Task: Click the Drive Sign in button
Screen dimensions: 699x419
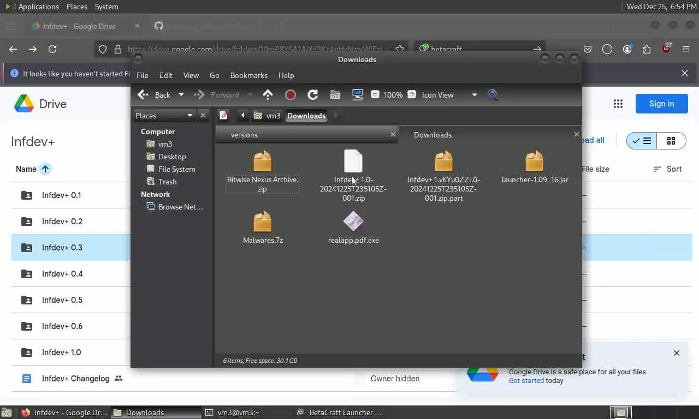Action: (661, 104)
